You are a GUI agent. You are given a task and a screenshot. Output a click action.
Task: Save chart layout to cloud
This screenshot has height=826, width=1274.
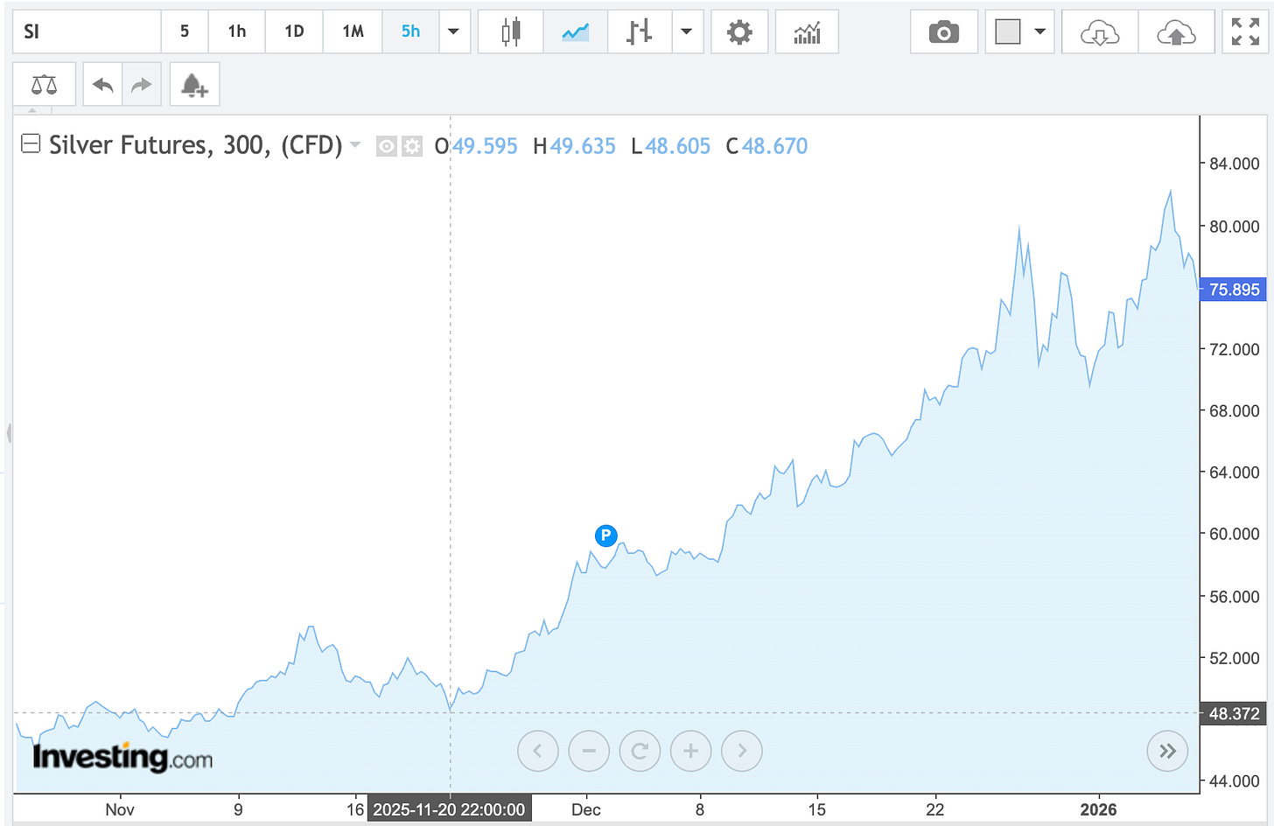pos(1176,32)
